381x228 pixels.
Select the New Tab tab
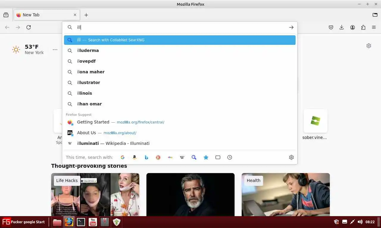pyautogui.click(x=47, y=15)
